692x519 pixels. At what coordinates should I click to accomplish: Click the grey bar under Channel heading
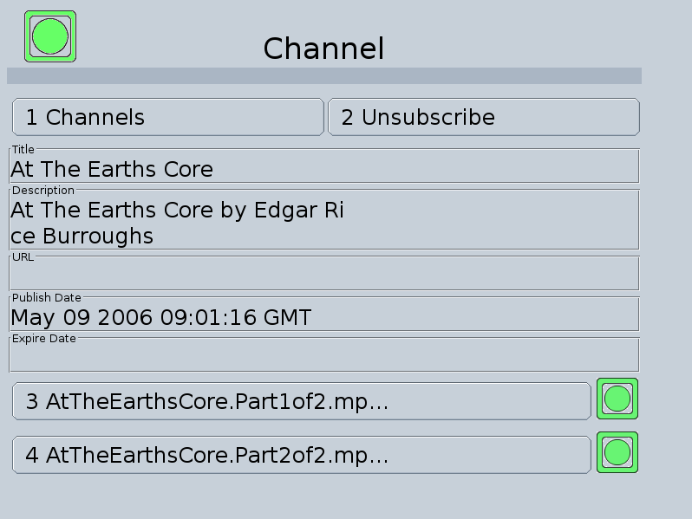click(x=324, y=76)
